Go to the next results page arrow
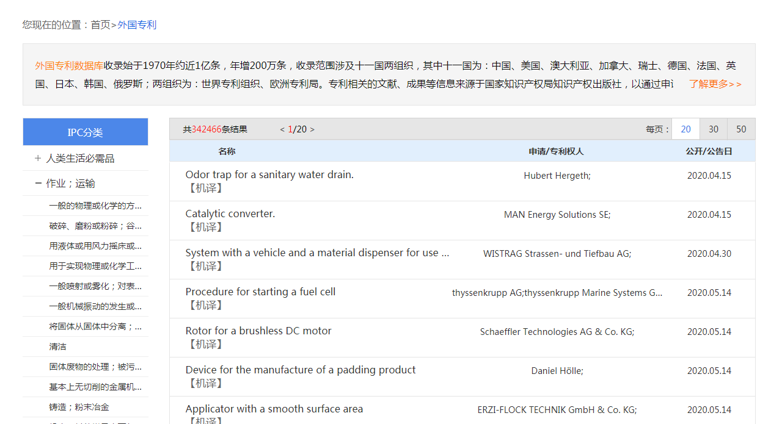 (x=312, y=129)
